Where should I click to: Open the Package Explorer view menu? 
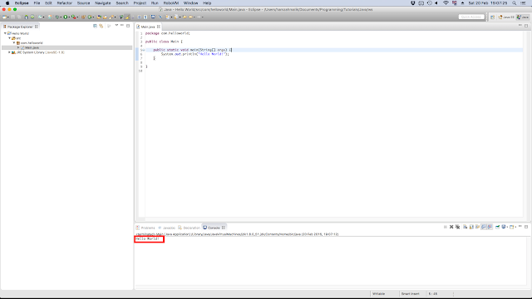tap(116, 26)
